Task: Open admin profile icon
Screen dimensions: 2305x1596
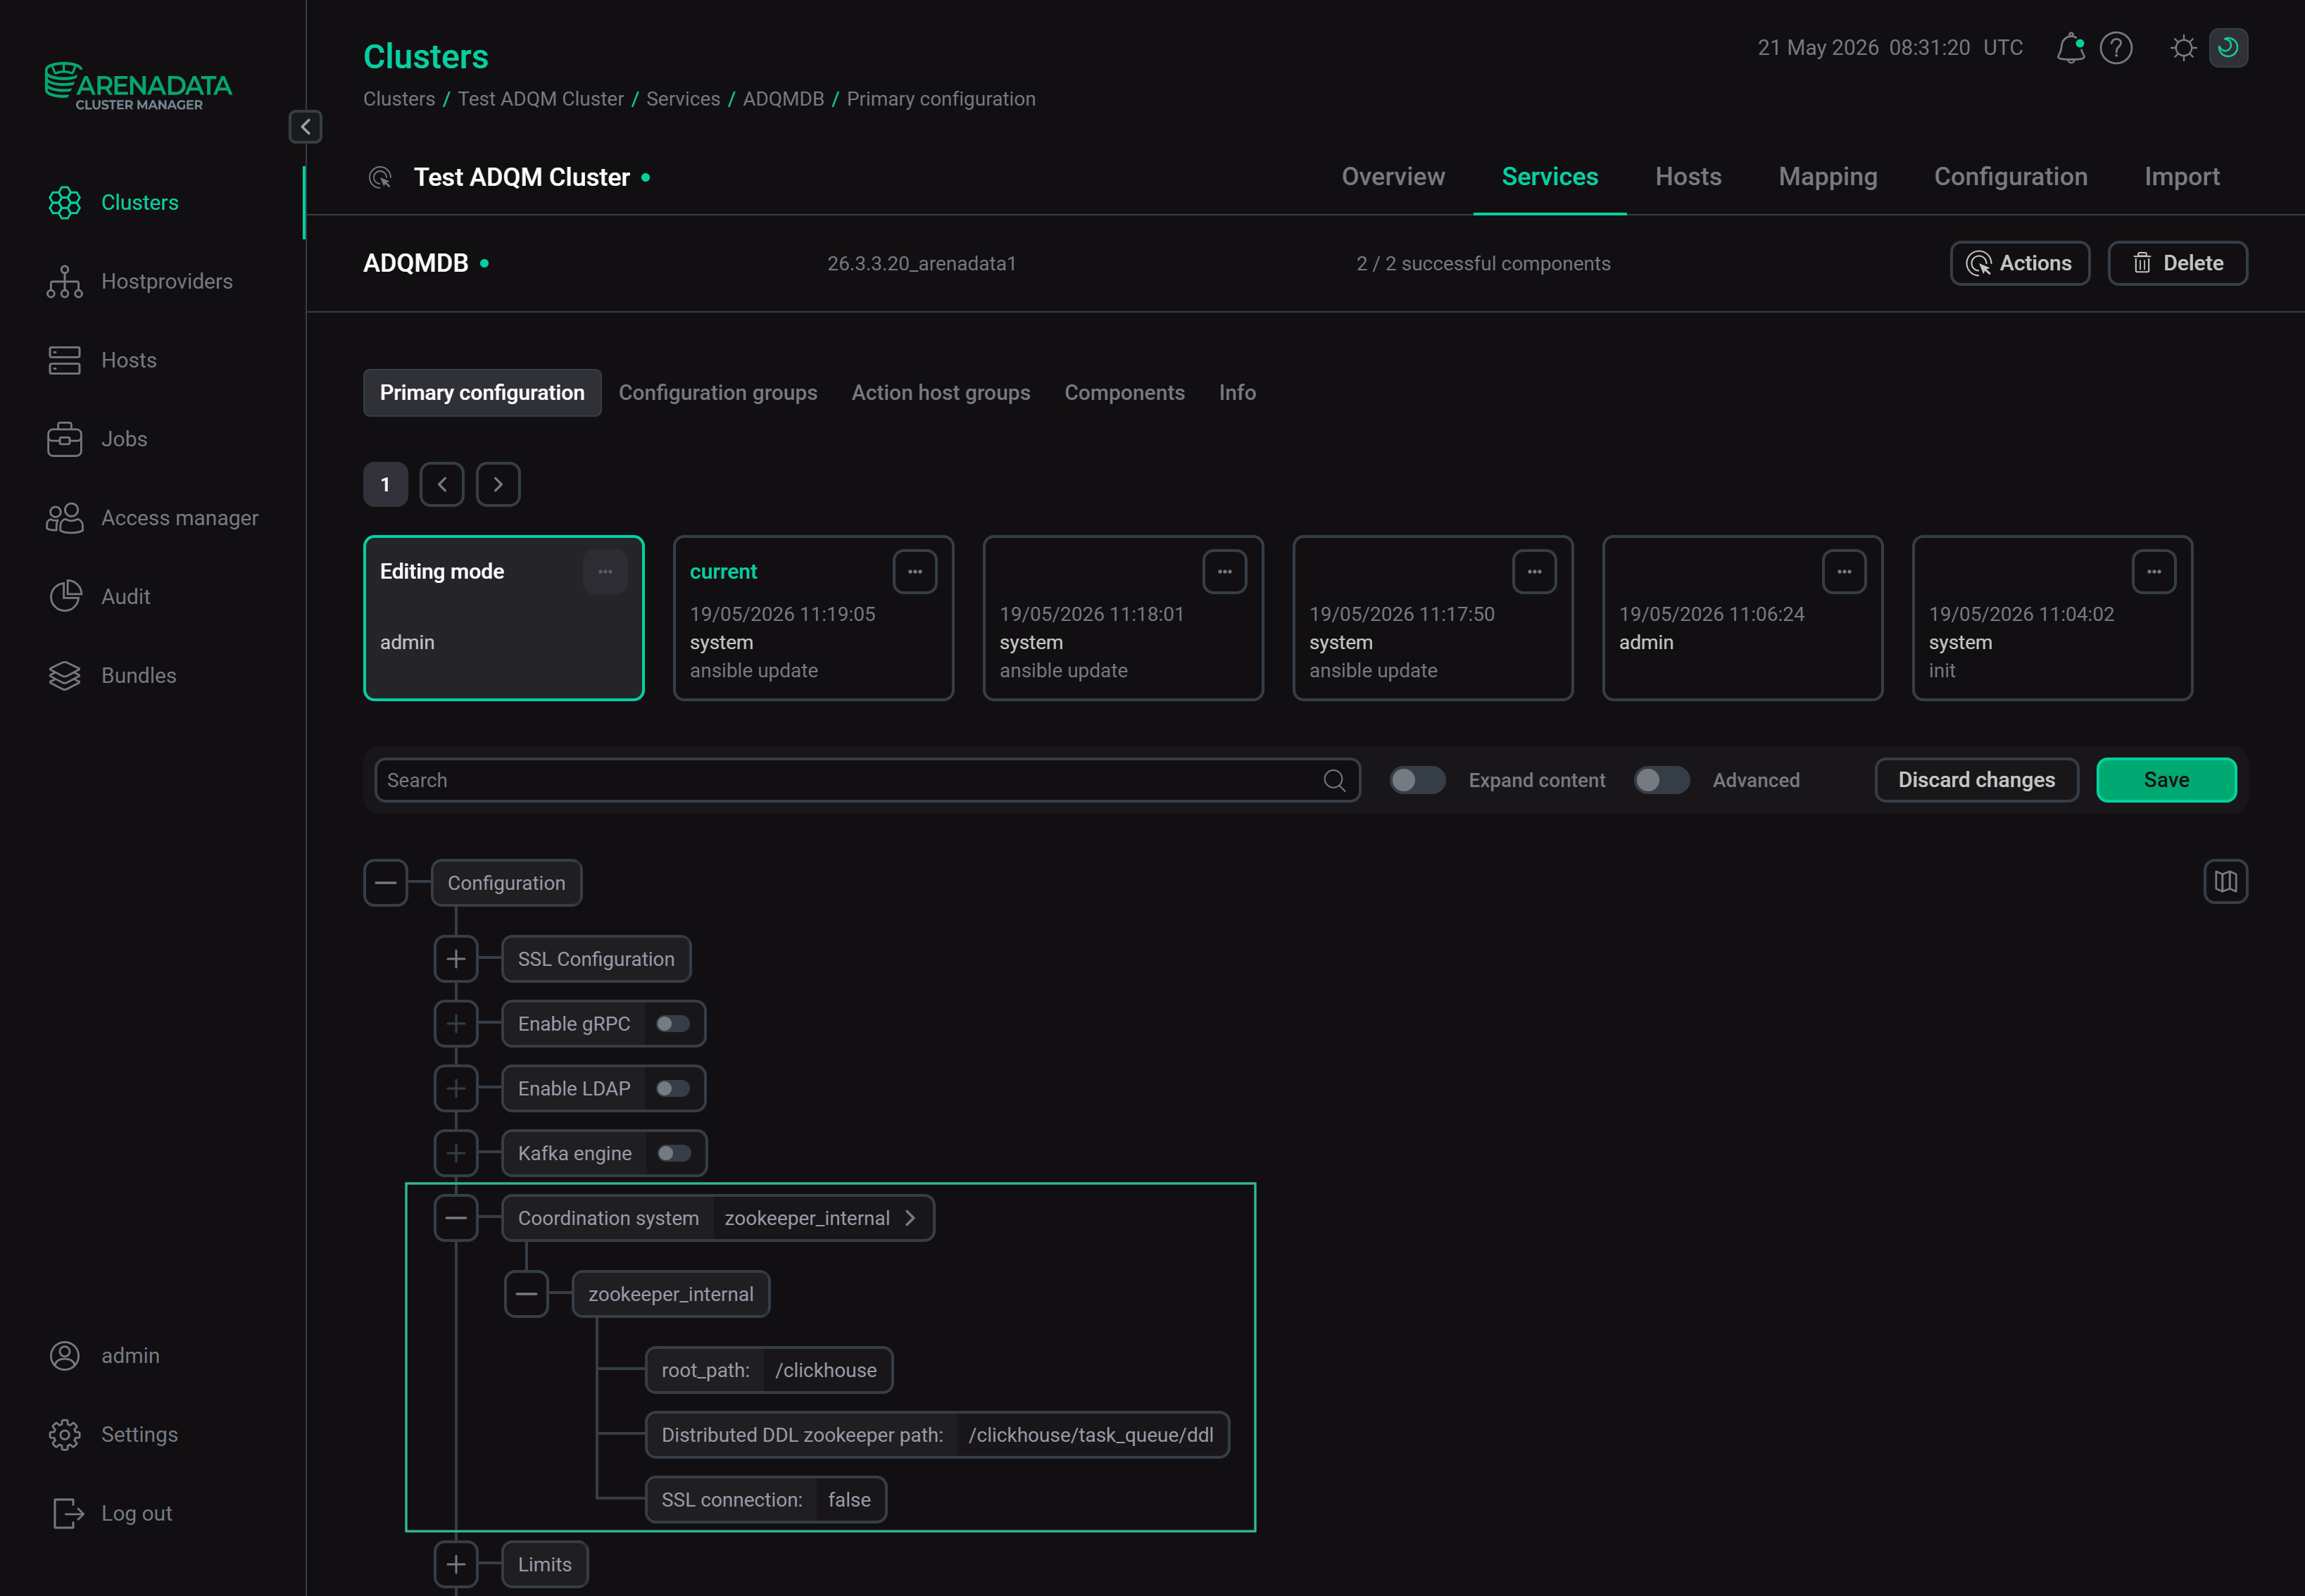Action: (x=65, y=1355)
